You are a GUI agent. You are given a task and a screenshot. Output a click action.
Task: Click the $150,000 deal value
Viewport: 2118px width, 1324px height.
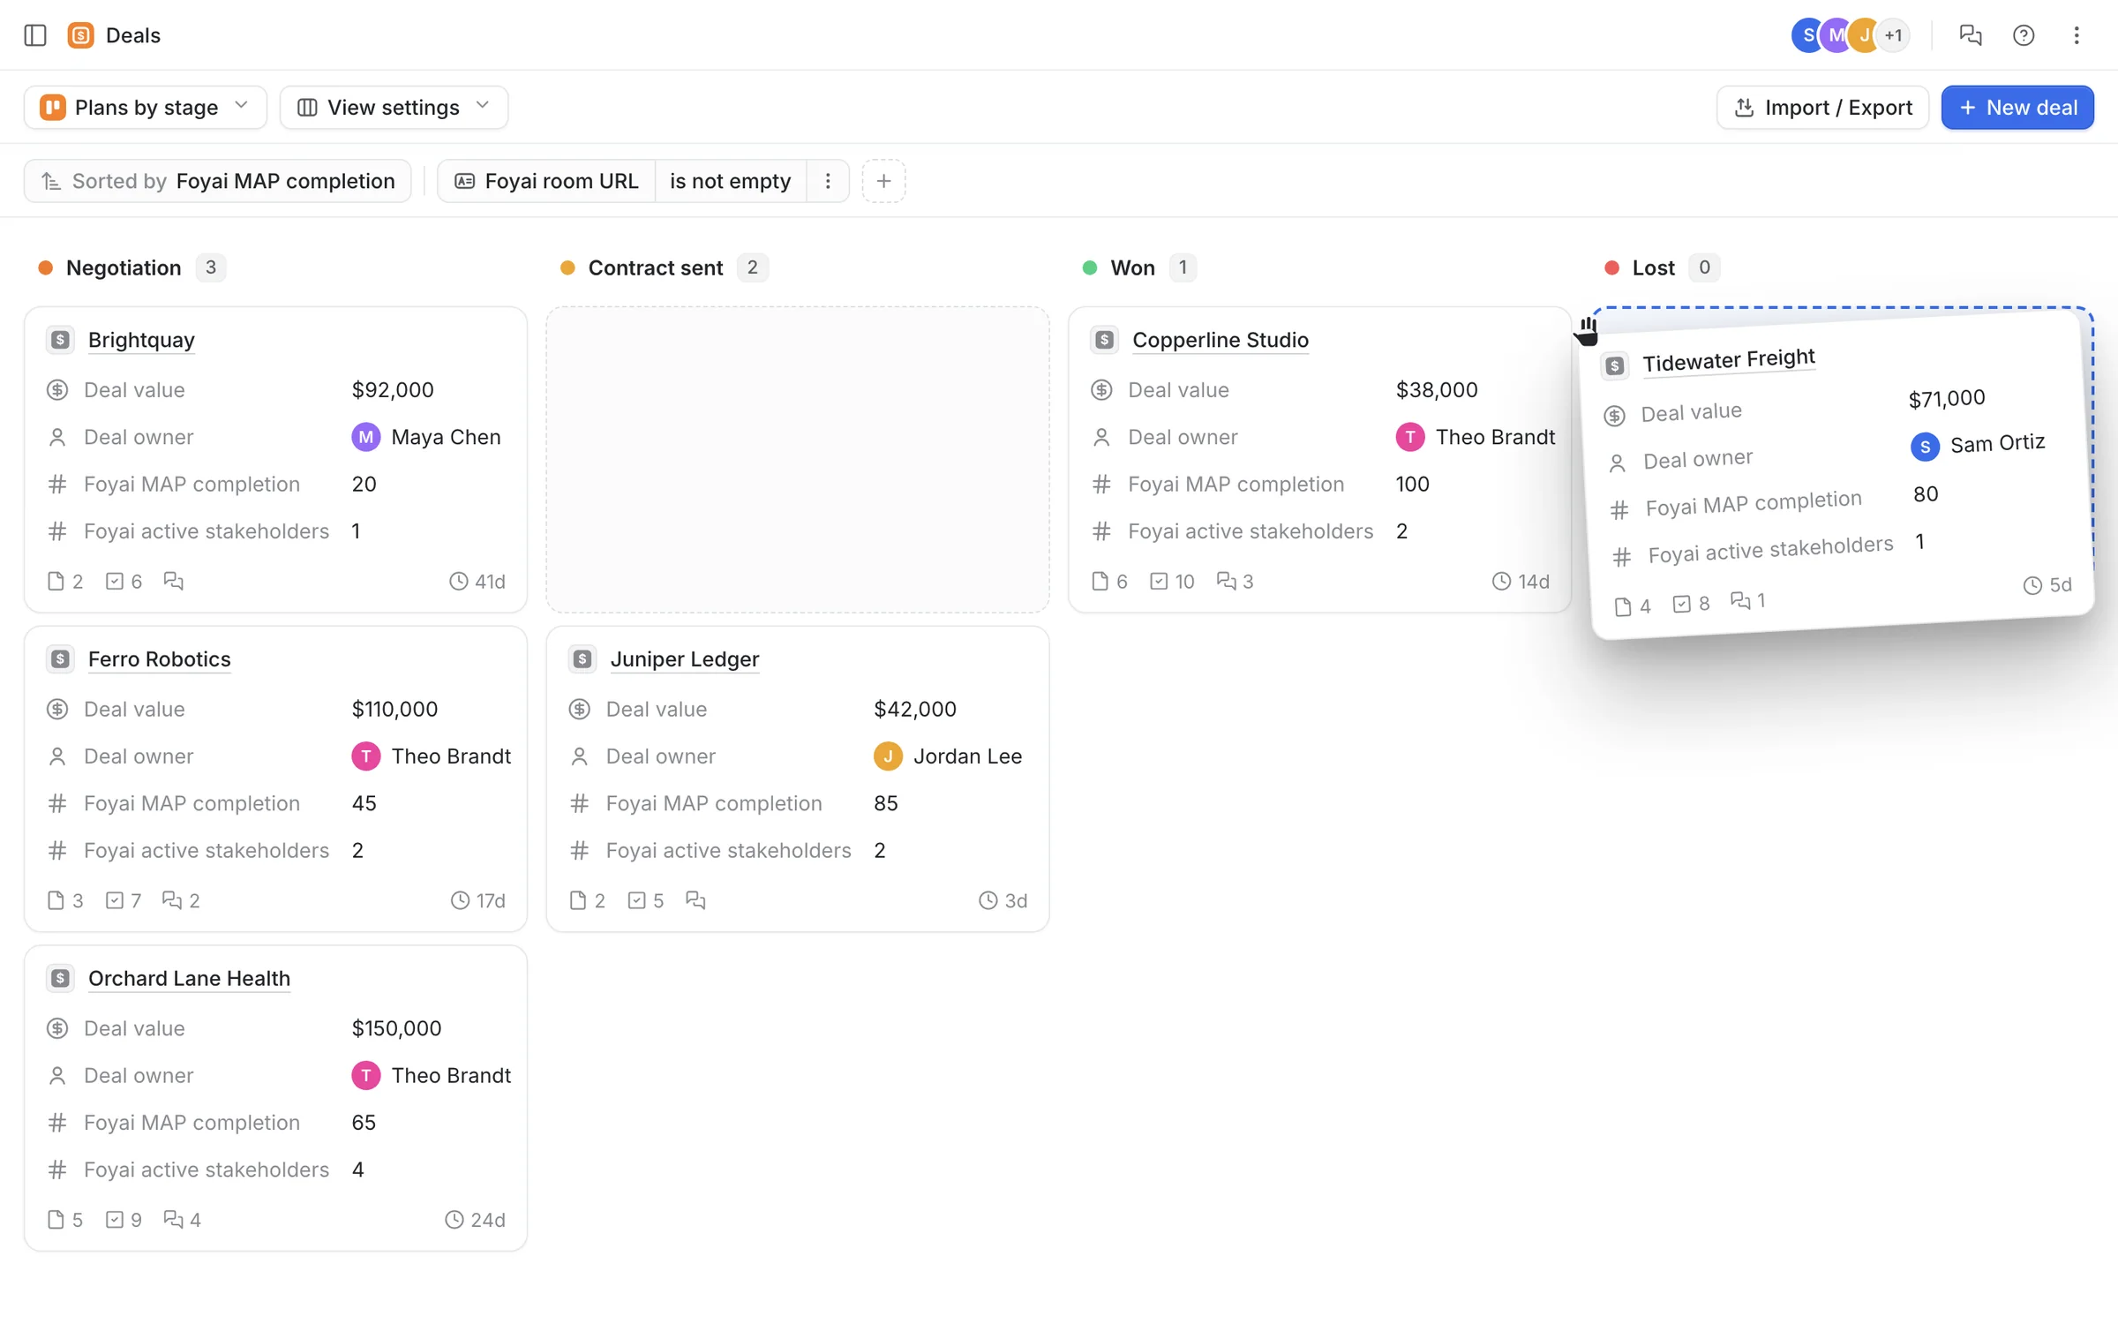396,1028
